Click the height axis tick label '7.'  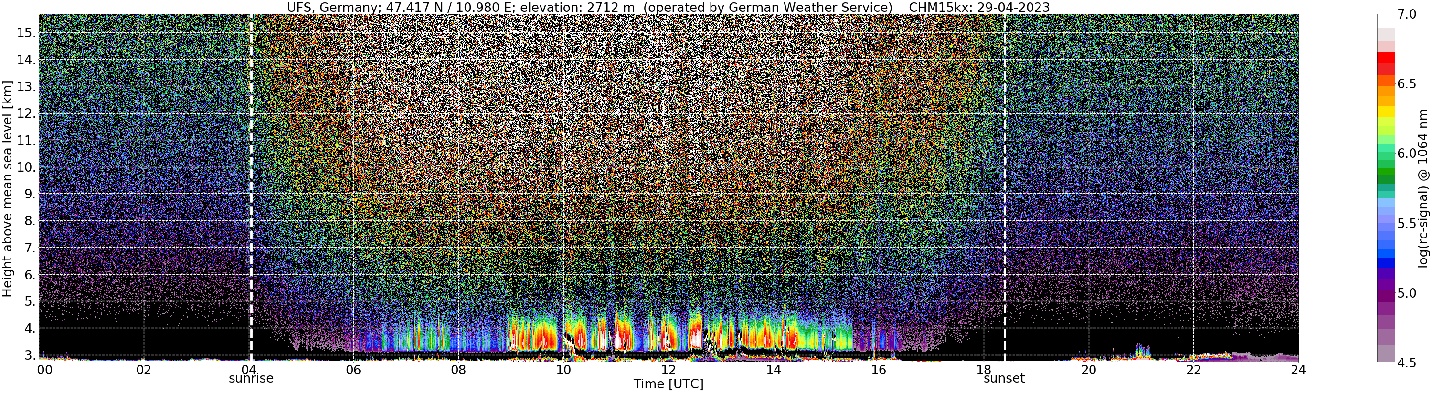[30, 248]
